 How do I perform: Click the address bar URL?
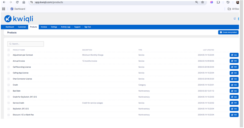tap(49, 2)
